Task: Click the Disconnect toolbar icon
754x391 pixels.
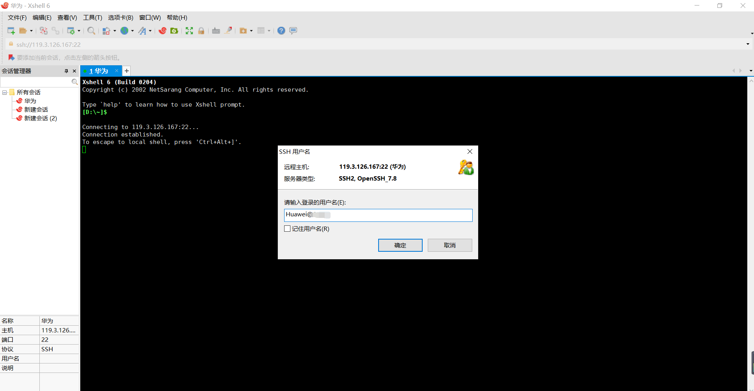Action: pyautogui.click(x=44, y=31)
